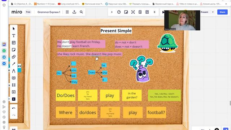Open the Long vowel pair bookmark
The height and width of the screenshot is (130, 231).
[x=69, y=4]
